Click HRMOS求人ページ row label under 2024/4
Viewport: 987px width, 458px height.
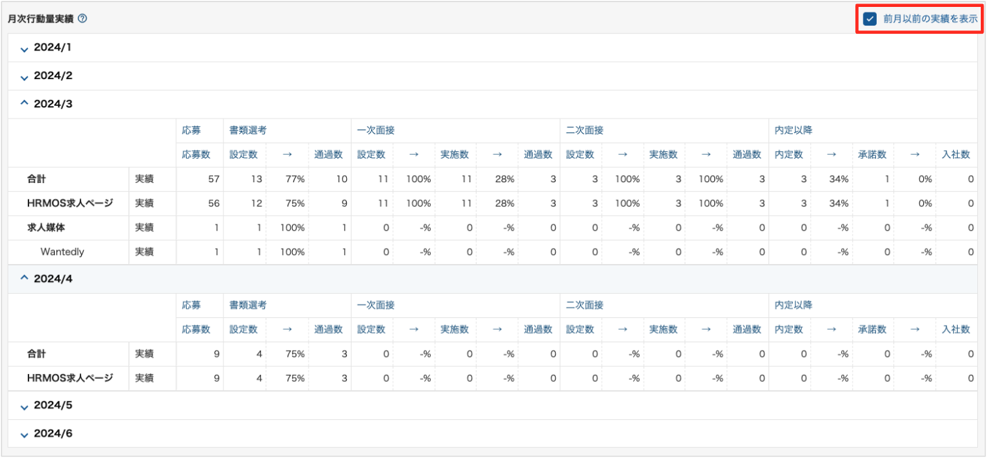tap(70, 378)
